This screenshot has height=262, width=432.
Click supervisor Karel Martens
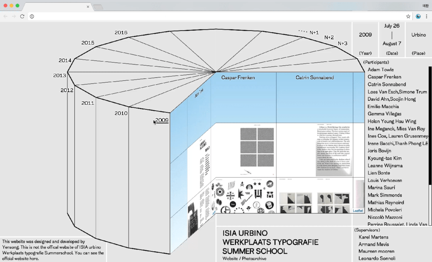pyautogui.click(x=373, y=237)
